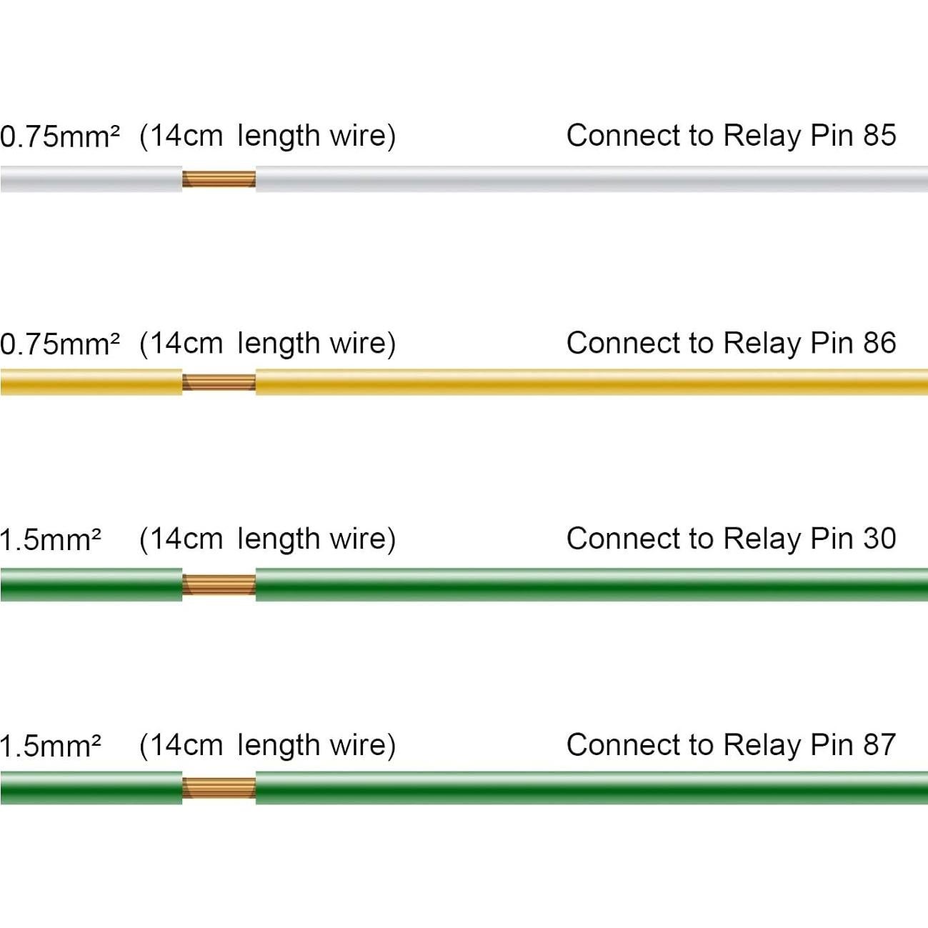Select the 'Connect to Relay Pin 30' text

coord(731,539)
